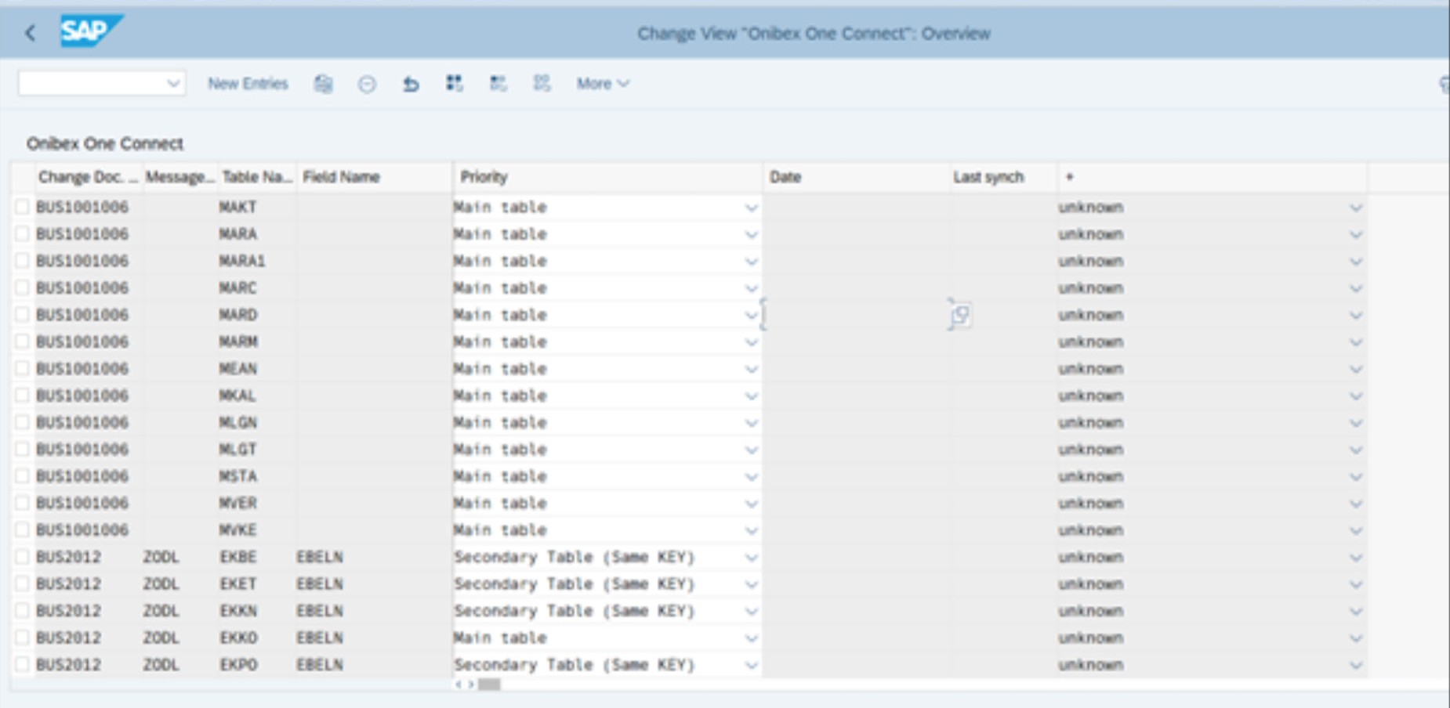
Task: Click BUS1001006 cell in MSTA row
Action: (x=87, y=476)
